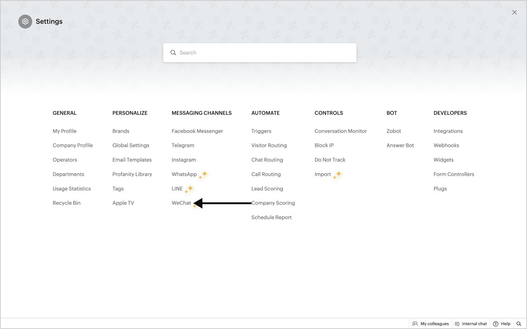Screen dimensions: 527x329
Task: Open Brands under Personalize
Action: 121,131
